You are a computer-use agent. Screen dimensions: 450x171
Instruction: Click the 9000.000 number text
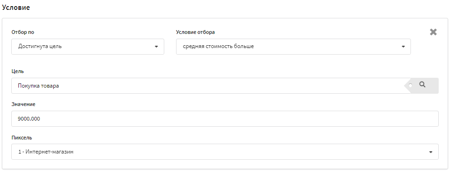[29, 119]
